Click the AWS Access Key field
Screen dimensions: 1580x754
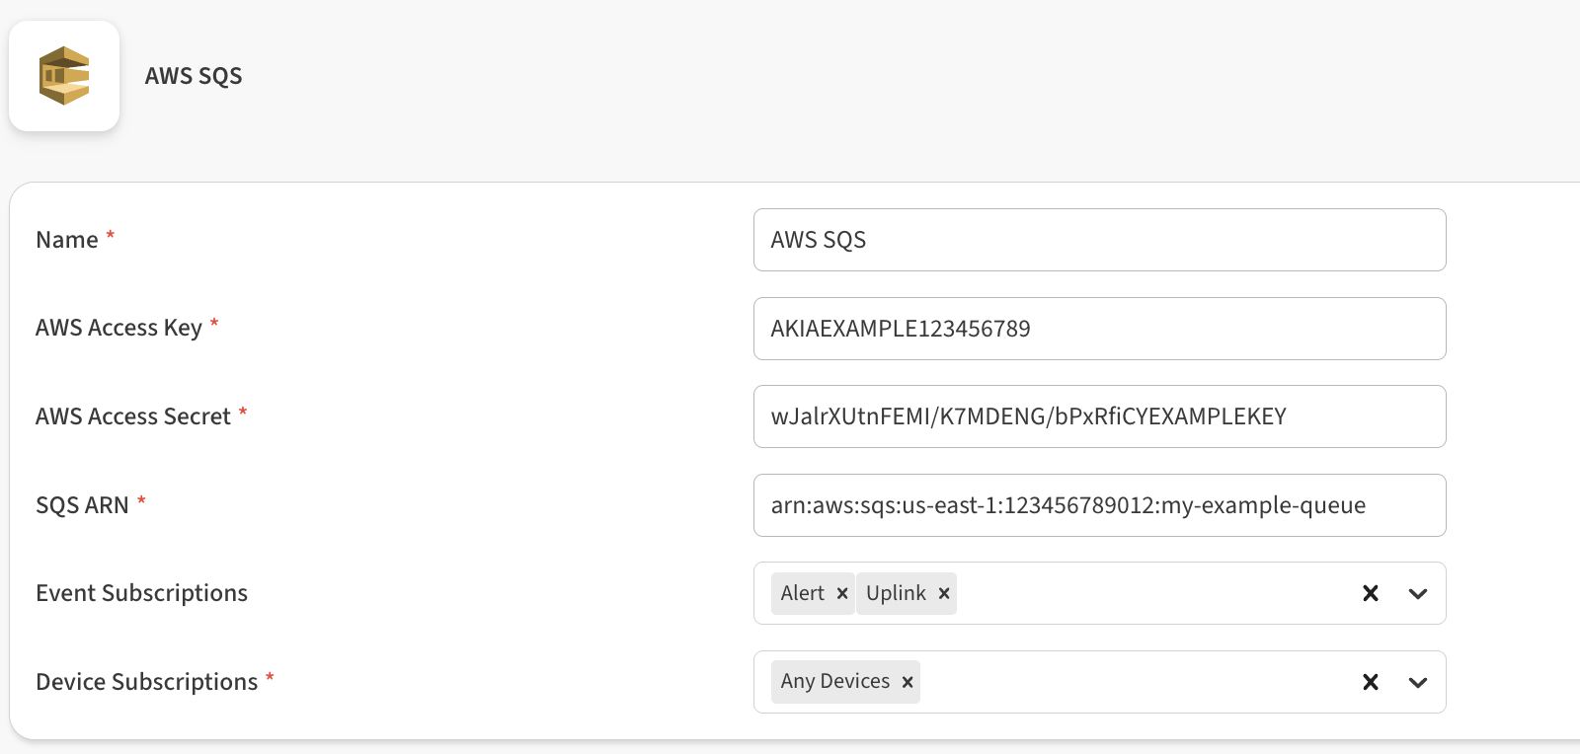(1099, 329)
